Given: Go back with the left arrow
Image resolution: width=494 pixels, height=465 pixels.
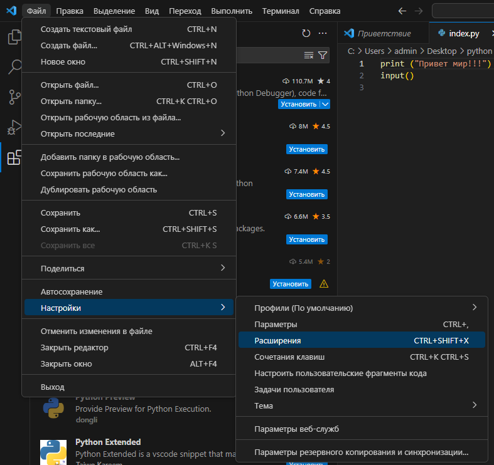Looking at the screenshot, I should pos(402,11).
